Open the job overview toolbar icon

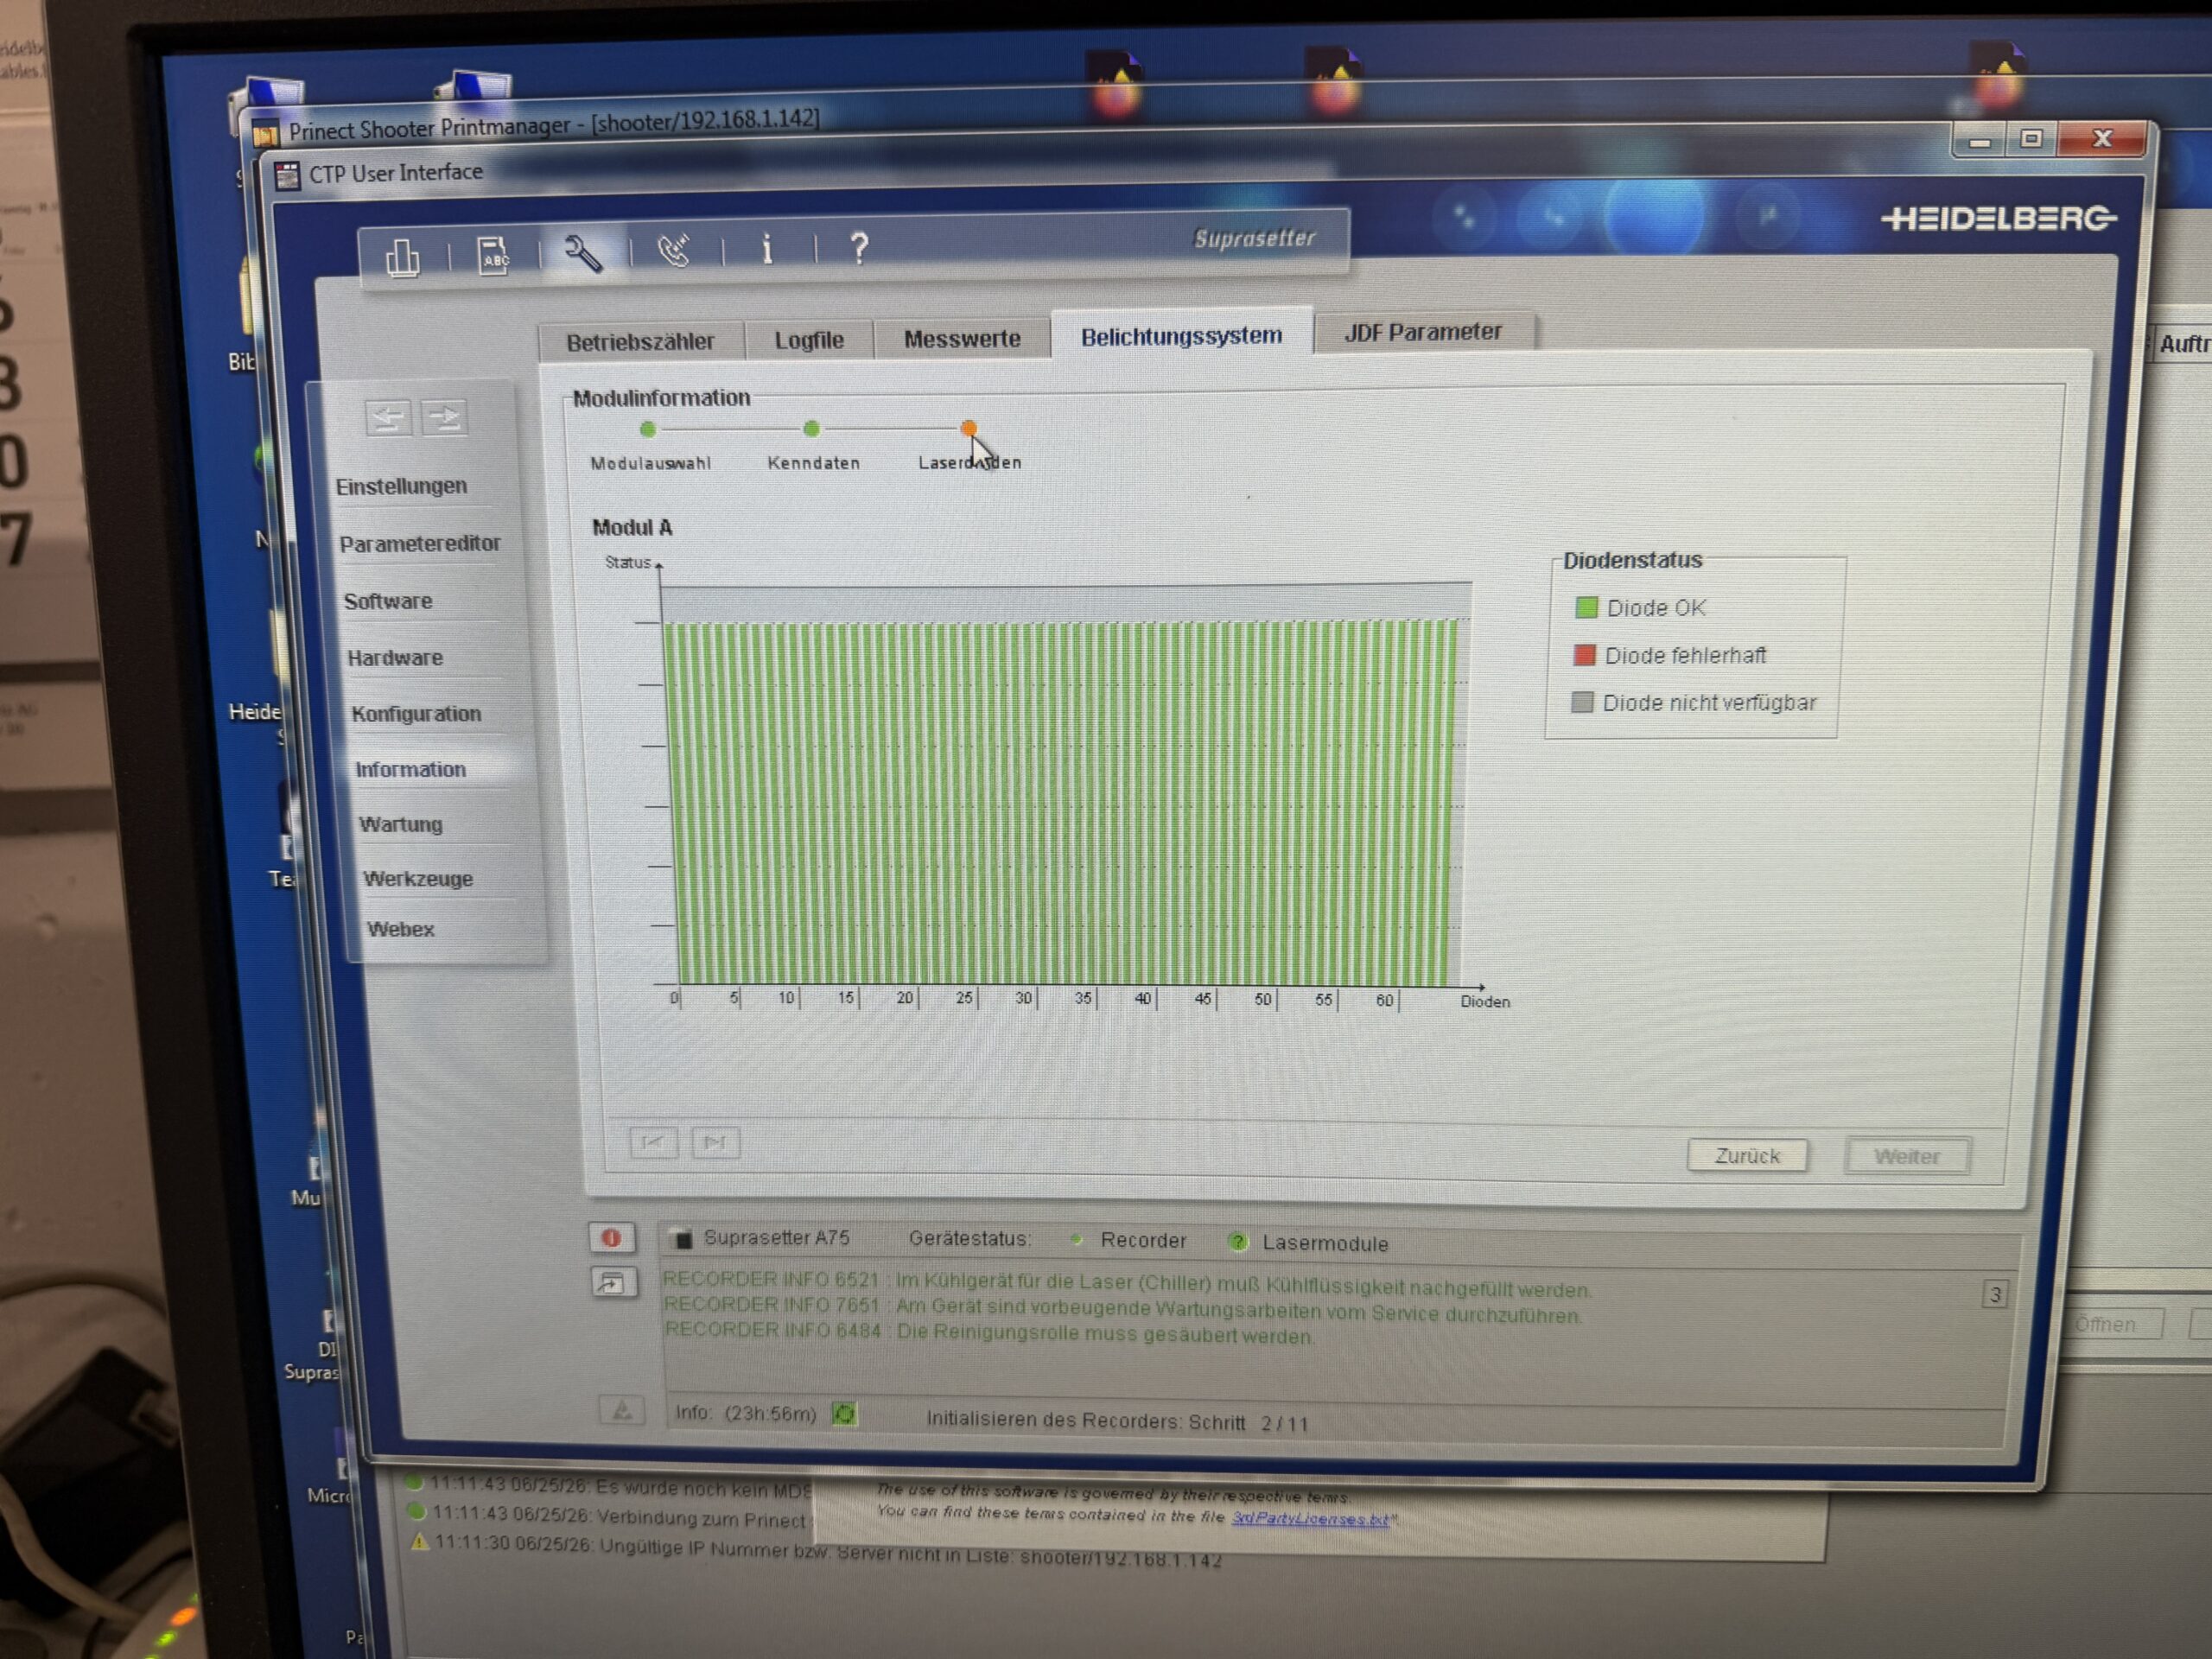(x=402, y=257)
